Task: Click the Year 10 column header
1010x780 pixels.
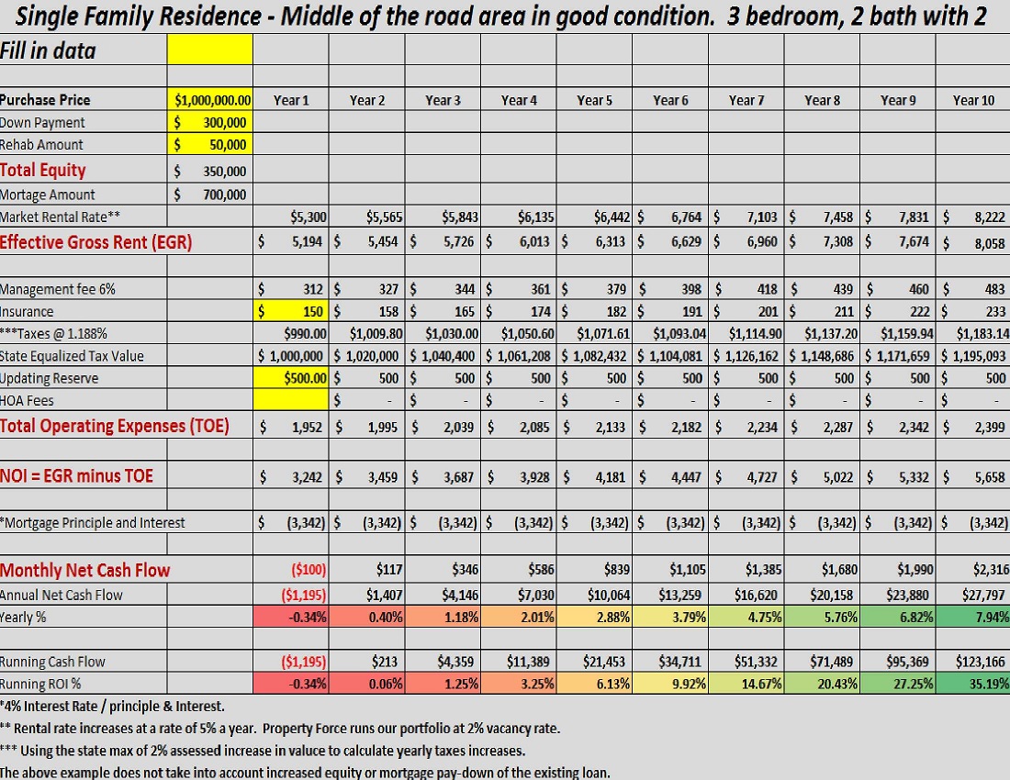Action: (972, 100)
